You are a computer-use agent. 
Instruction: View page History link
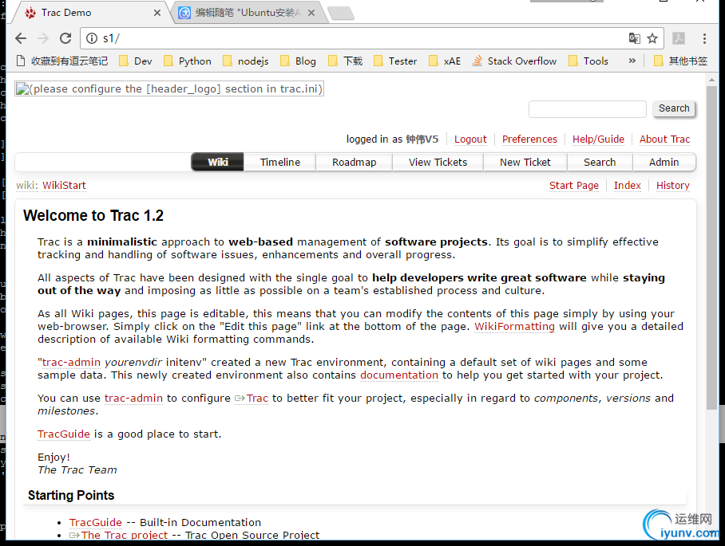673,185
